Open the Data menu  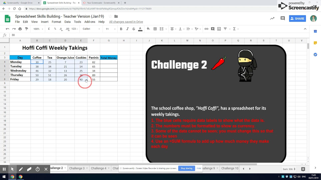(67, 22)
